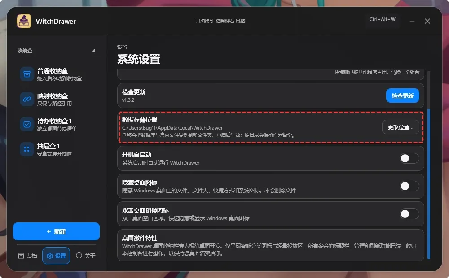The image size is (449, 278).
Task: Click the 更改位置... button
Action: [x=401, y=127]
